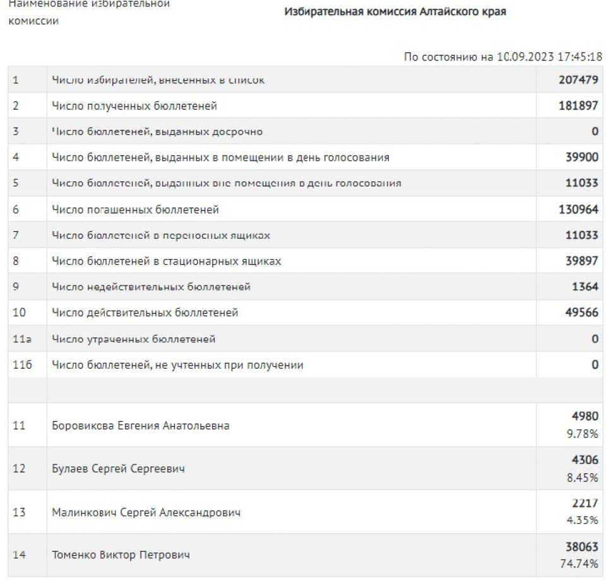The height and width of the screenshot is (588, 606).
Task: Click row number 12 beside Булаев
Action: [19, 469]
